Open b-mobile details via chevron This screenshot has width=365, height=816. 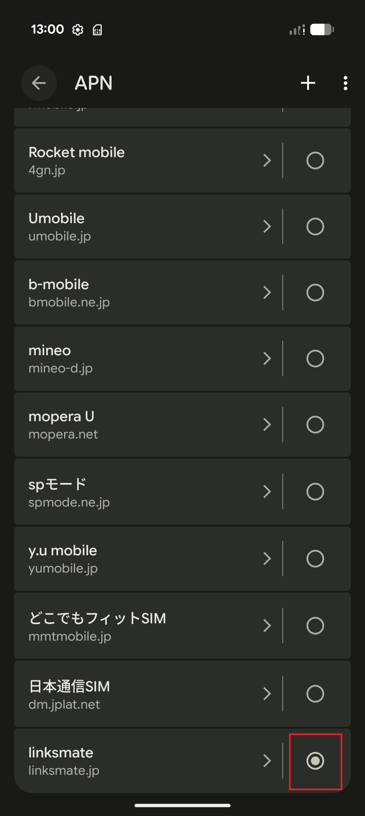tap(267, 293)
